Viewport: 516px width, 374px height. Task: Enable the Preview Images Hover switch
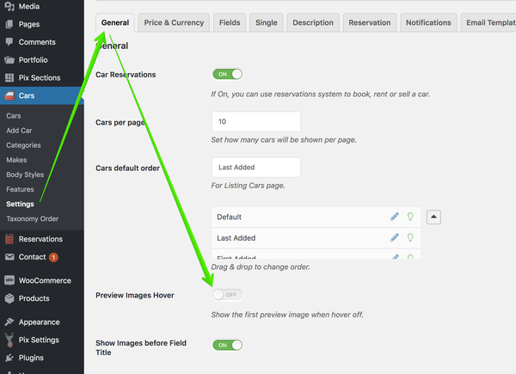227,295
